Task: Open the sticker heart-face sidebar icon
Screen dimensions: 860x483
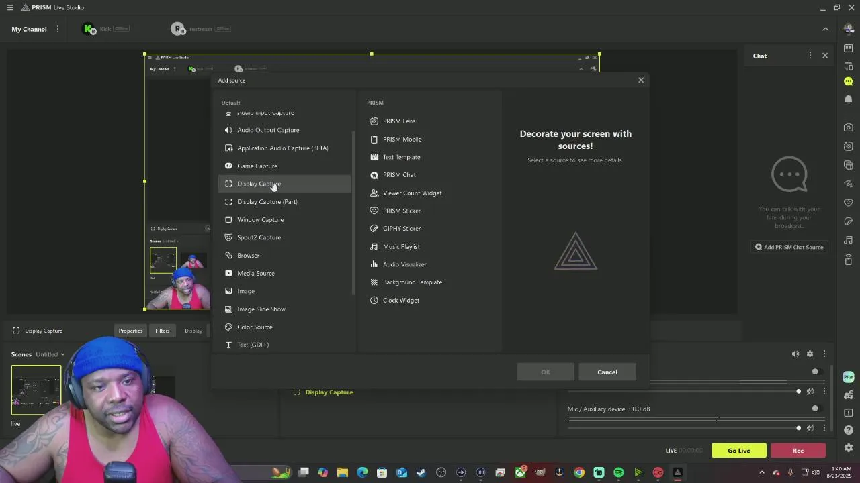Action: pos(849,203)
